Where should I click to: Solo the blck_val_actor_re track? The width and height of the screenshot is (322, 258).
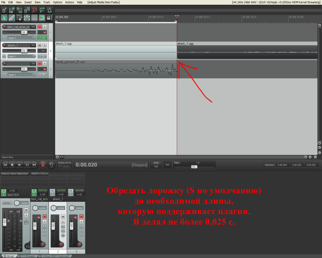[x=45, y=27]
